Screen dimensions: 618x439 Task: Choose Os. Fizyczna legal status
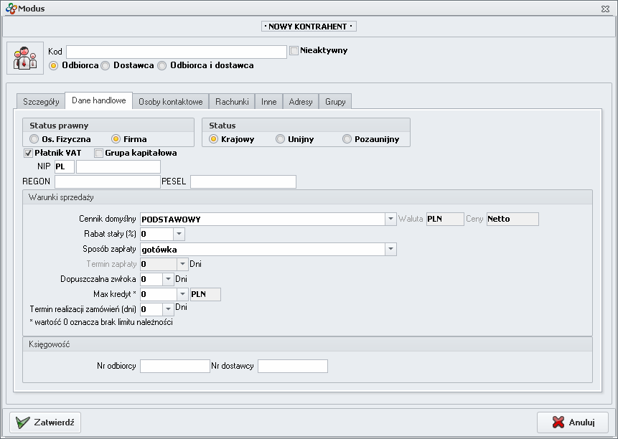(34, 139)
